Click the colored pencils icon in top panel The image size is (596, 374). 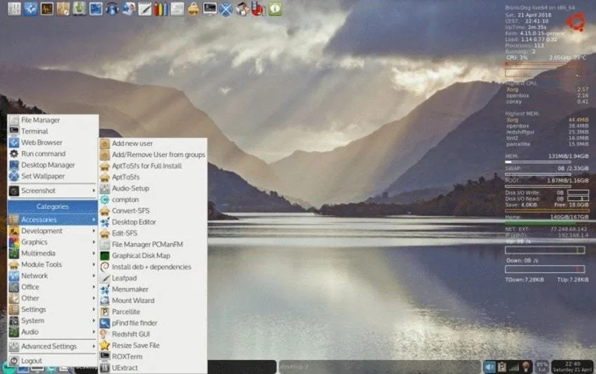161,9
